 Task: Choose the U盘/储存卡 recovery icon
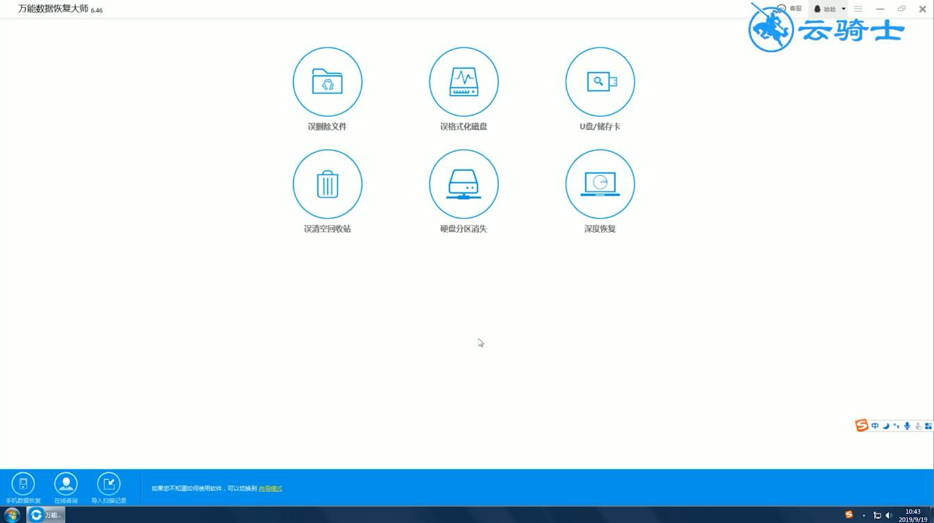pos(600,82)
